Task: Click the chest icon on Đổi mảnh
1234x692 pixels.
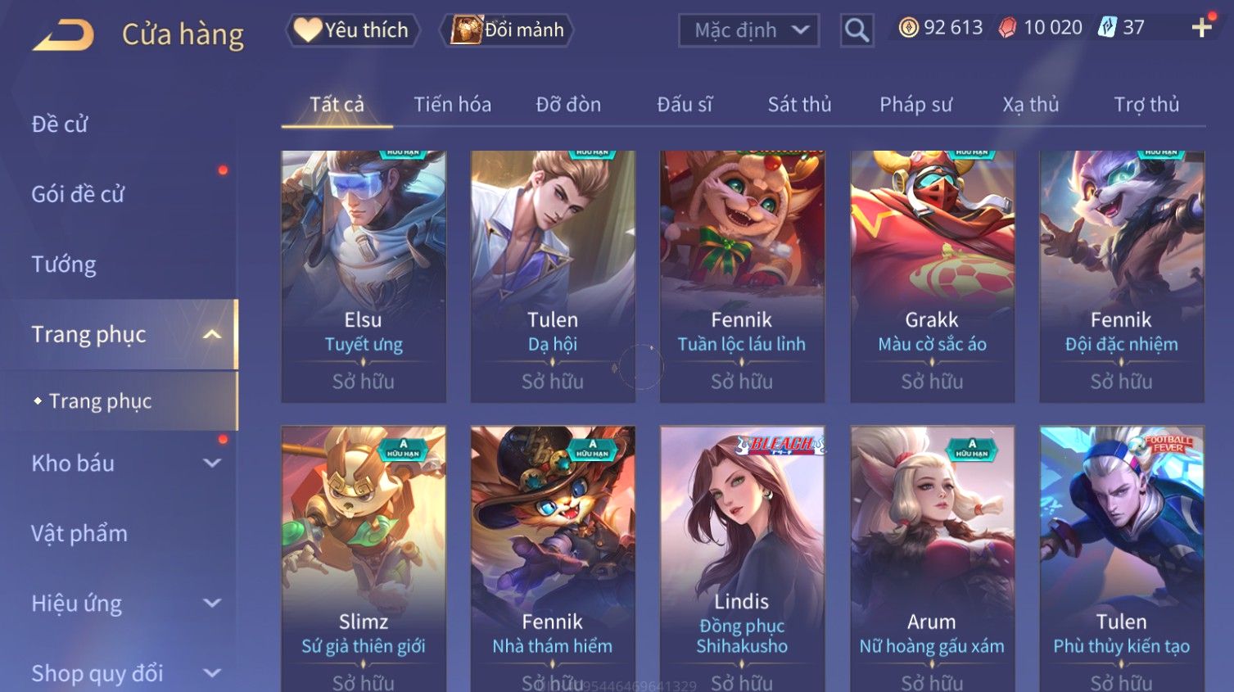Action: point(467,30)
